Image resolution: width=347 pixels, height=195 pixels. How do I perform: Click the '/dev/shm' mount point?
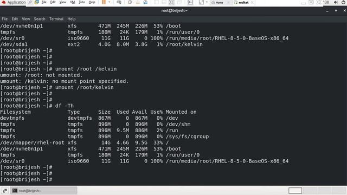pyautogui.click(x=178, y=124)
